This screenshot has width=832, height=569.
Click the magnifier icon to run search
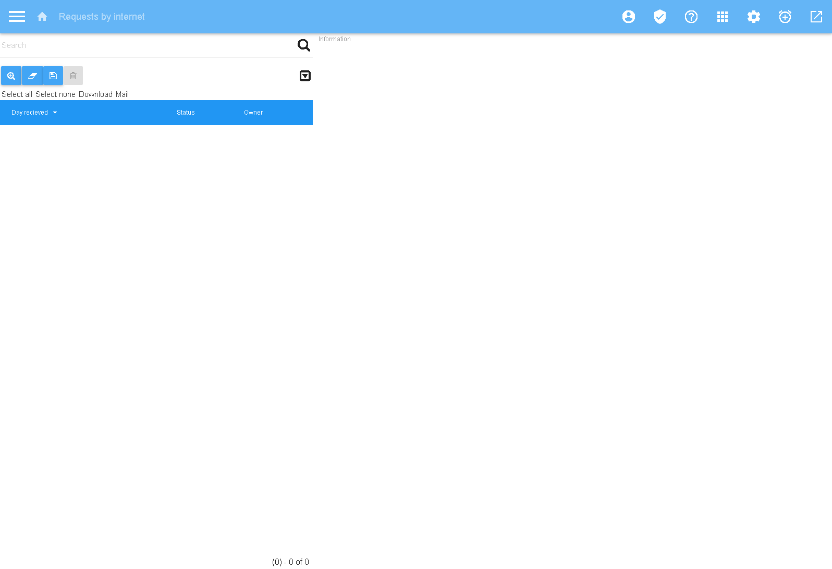[x=304, y=45]
